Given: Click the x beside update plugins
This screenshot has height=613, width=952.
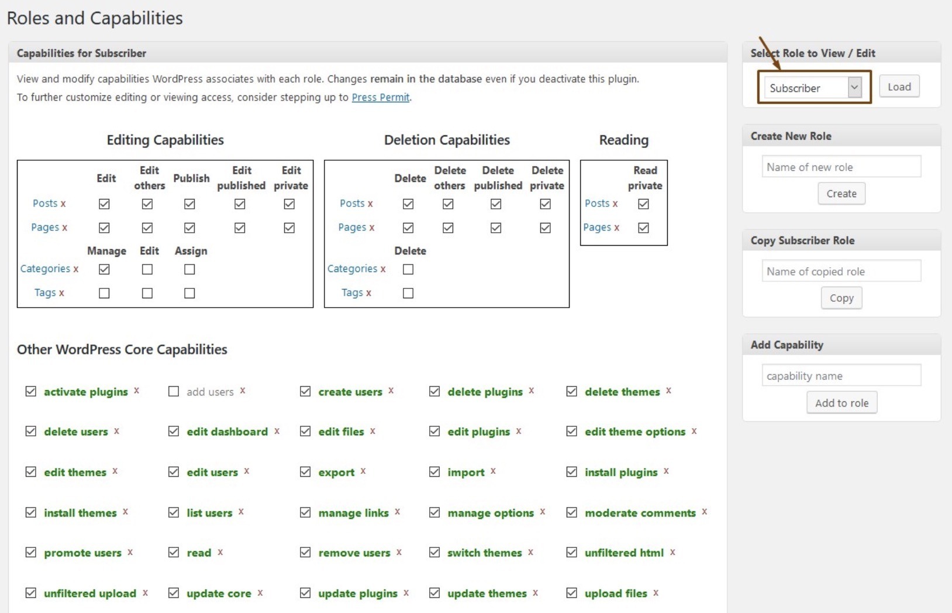Looking at the screenshot, I should pos(406,593).
